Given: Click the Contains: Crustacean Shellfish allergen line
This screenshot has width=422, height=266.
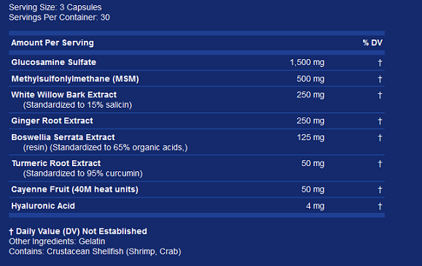Looking at the screenshot, I should point(95,251).
